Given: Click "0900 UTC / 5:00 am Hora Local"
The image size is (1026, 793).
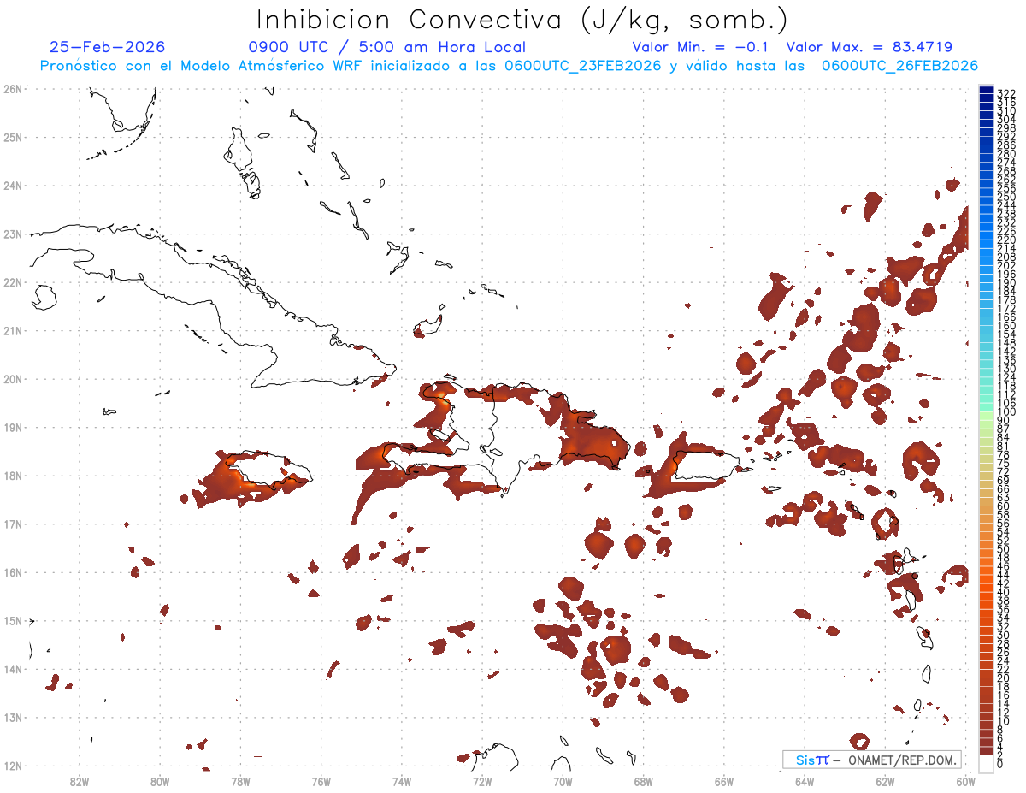Looking at the screenshot, I should click(387, 47).
